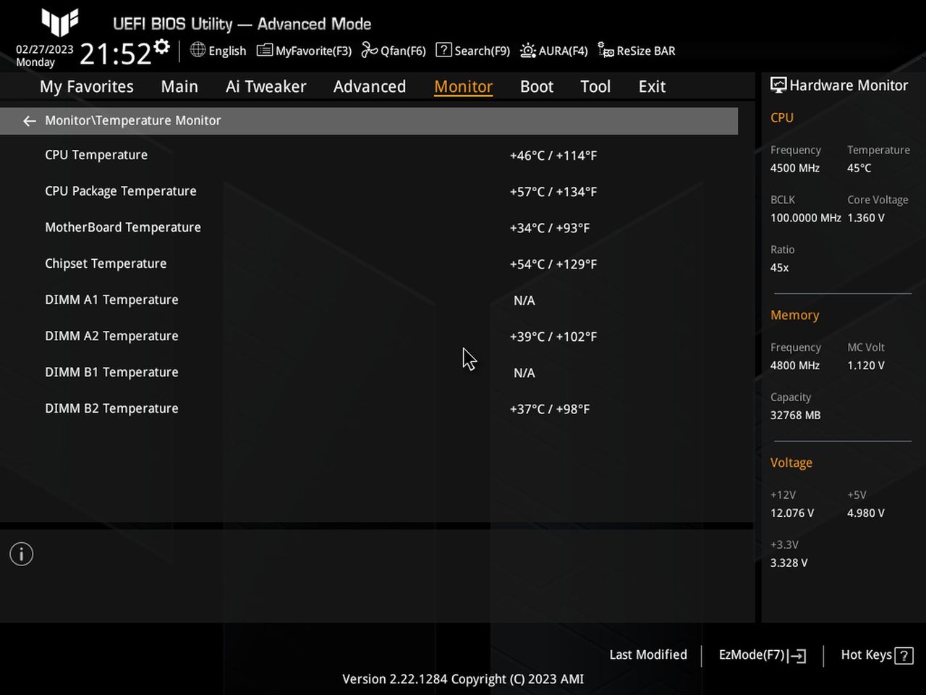Image resolution: width=926 pixels, height=695 pixels.
Task: Click the 1.120 V MC Volt value
Action: [x=866, y=366]
